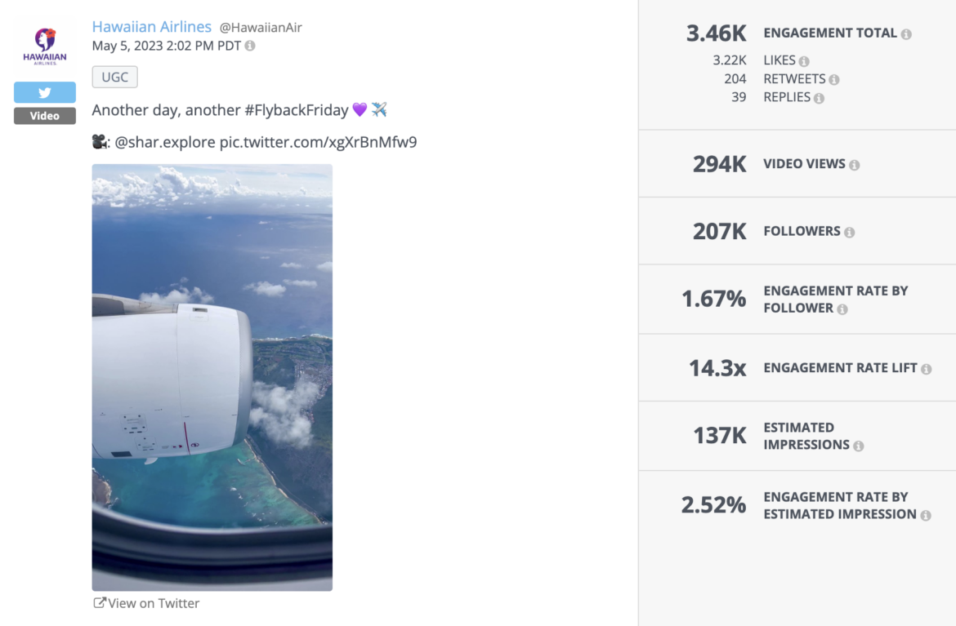Click the Replies info icon
956x626 pixels.
820,97
